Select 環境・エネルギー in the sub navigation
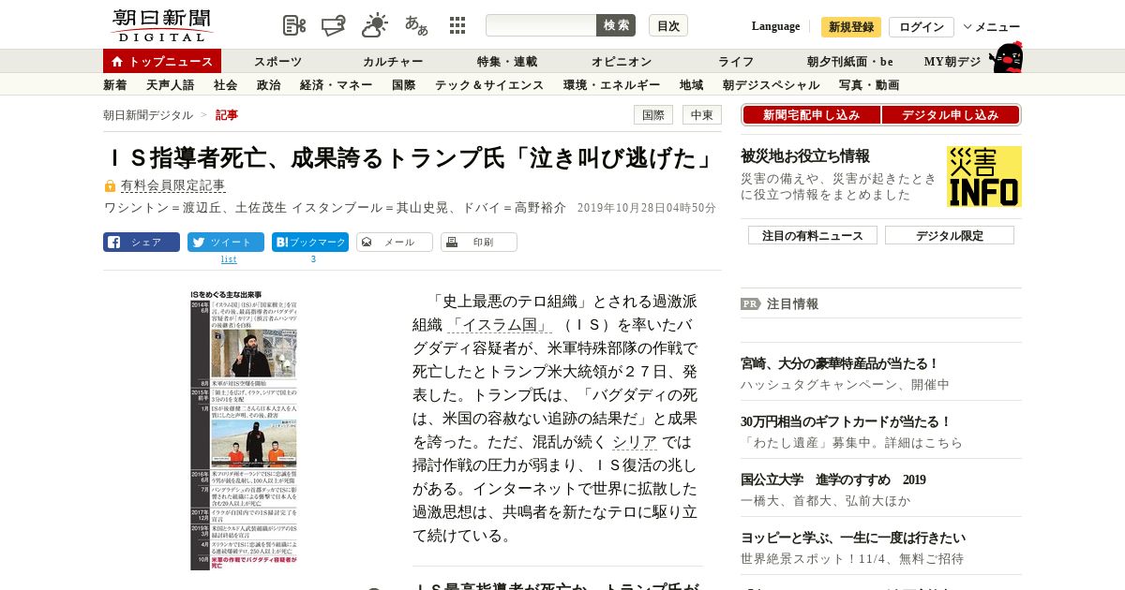Screen dimensions: 1125x590 pos(611,85)
